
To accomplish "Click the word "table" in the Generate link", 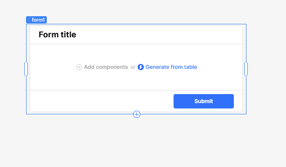I will pos(190,67).
